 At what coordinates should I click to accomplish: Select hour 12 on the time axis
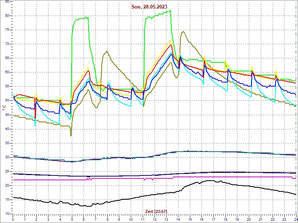pos(154,219)
